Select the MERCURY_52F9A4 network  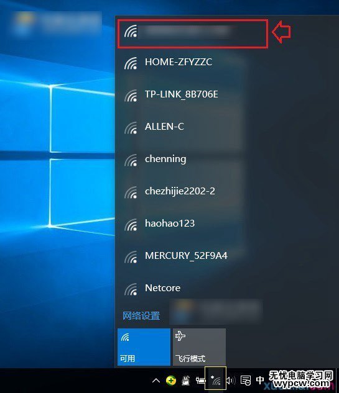point(192,256)
